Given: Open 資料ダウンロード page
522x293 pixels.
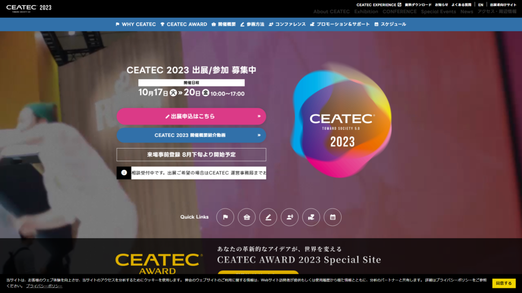Looking at the screenshot, I should click(418, 5).
